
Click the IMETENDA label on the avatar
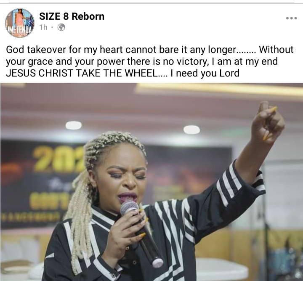19,30
